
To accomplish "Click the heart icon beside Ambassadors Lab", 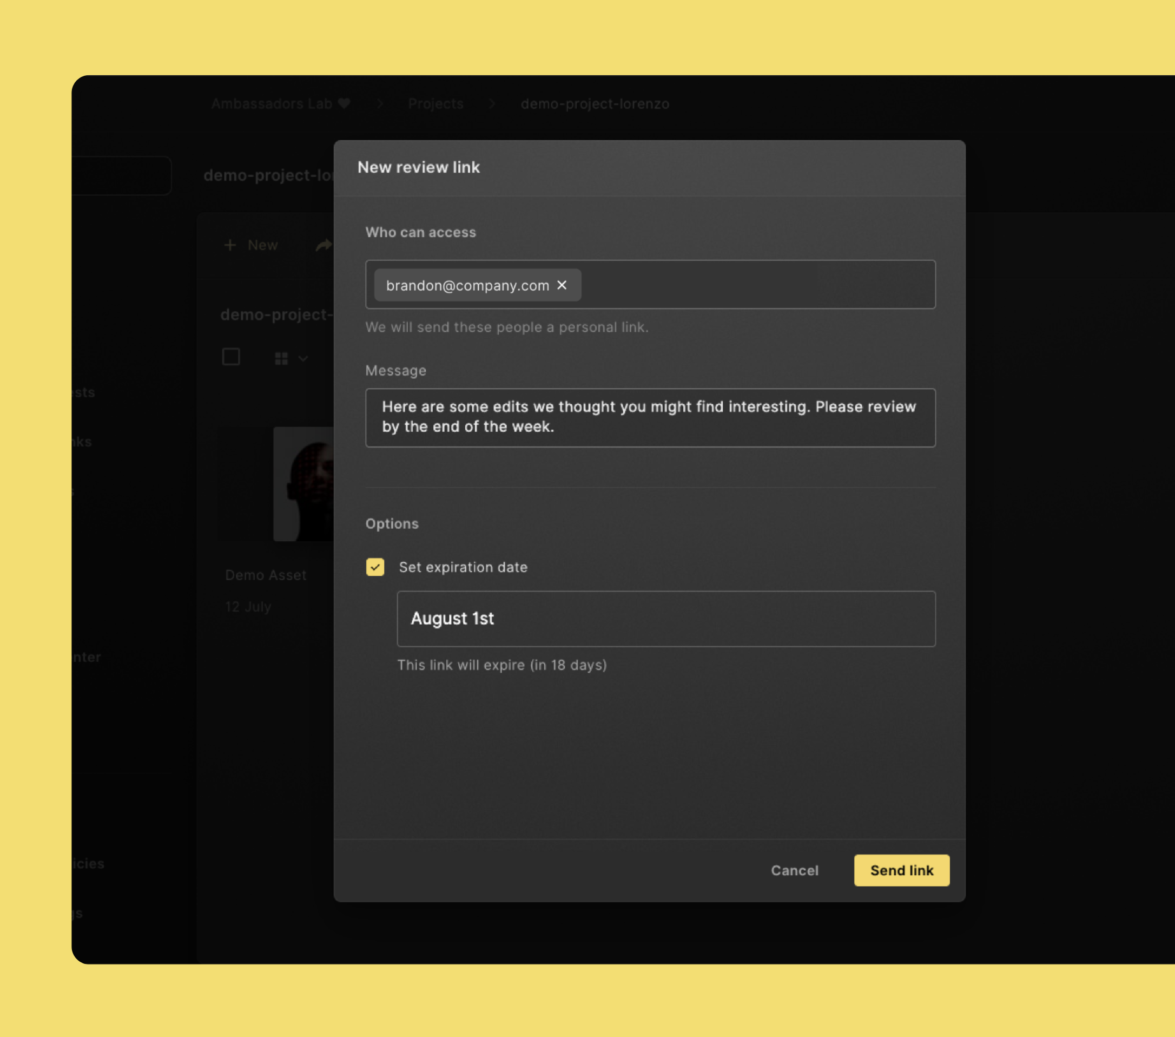I will (x=344, y=103).
